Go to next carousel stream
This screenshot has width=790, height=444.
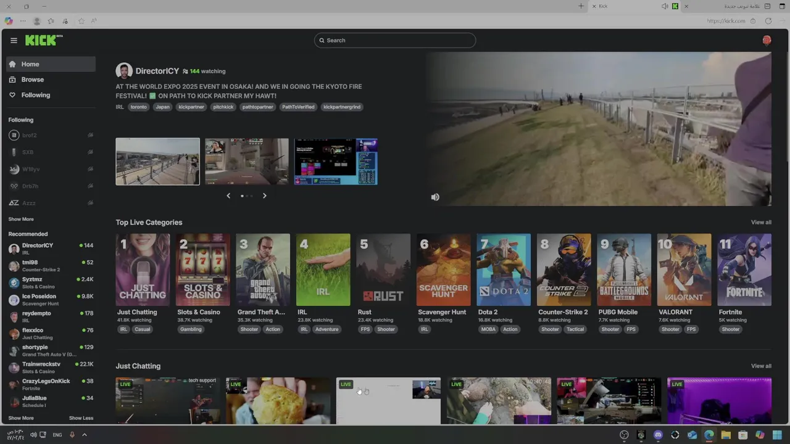264,195
